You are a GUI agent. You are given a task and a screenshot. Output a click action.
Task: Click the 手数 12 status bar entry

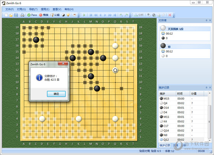point(170,151)
